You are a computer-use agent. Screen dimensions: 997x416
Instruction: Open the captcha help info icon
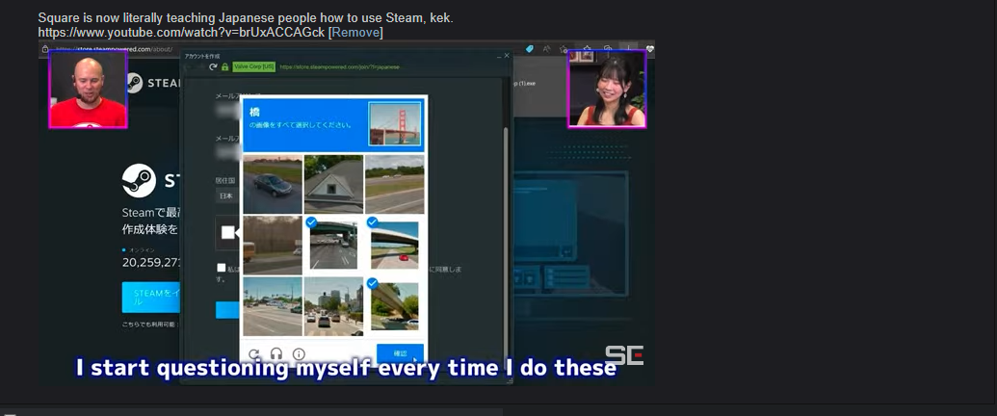299,354
